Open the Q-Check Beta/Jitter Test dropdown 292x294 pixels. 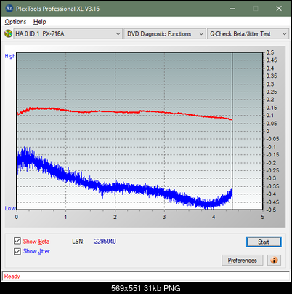(248, 34)
